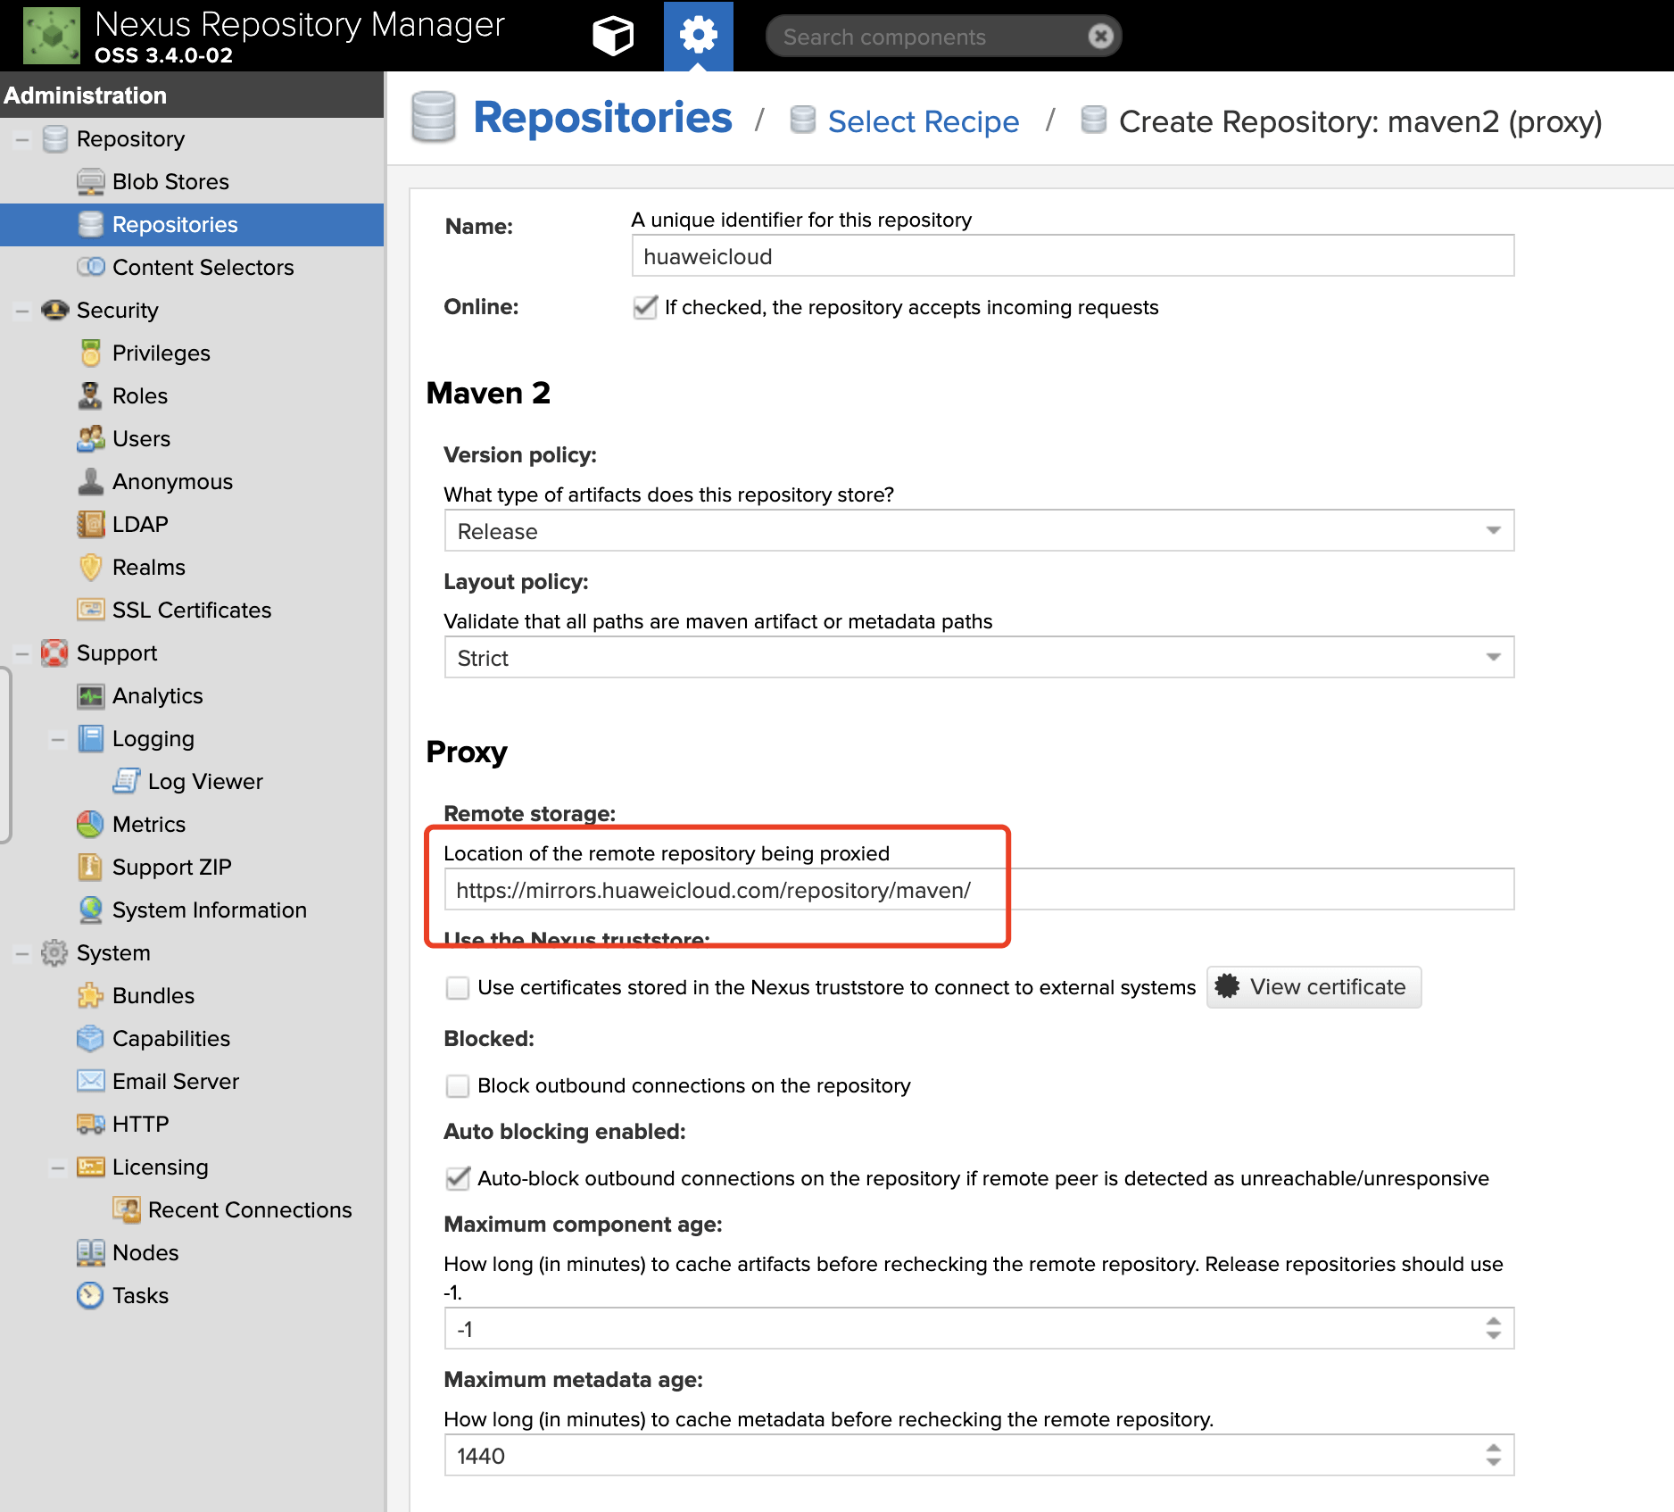Open the Browse cube icon in header
Viewport: 1674px width, 1512px height.
[612, 37]
